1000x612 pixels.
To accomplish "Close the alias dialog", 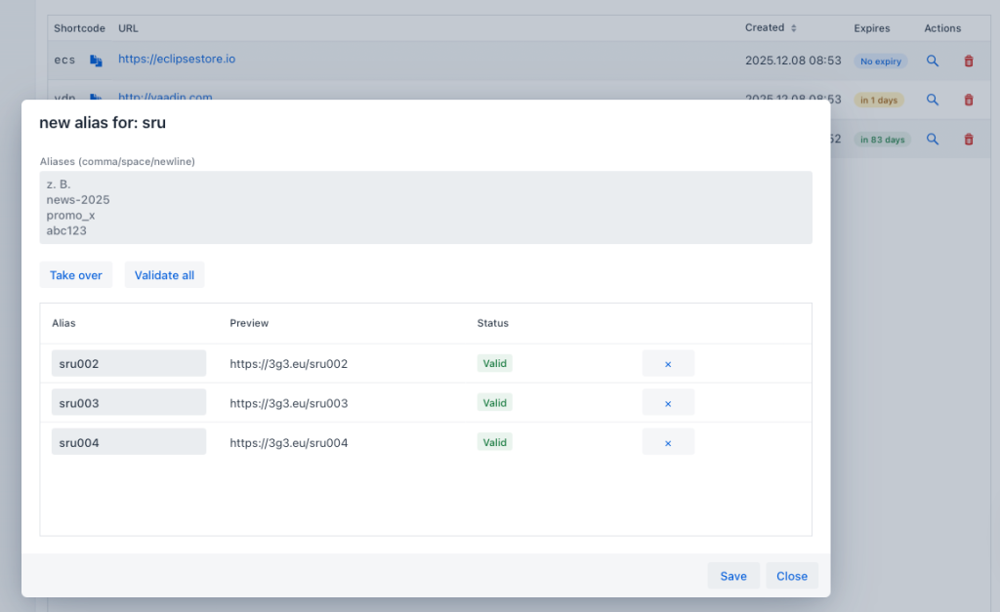I will tap(791, 575).
